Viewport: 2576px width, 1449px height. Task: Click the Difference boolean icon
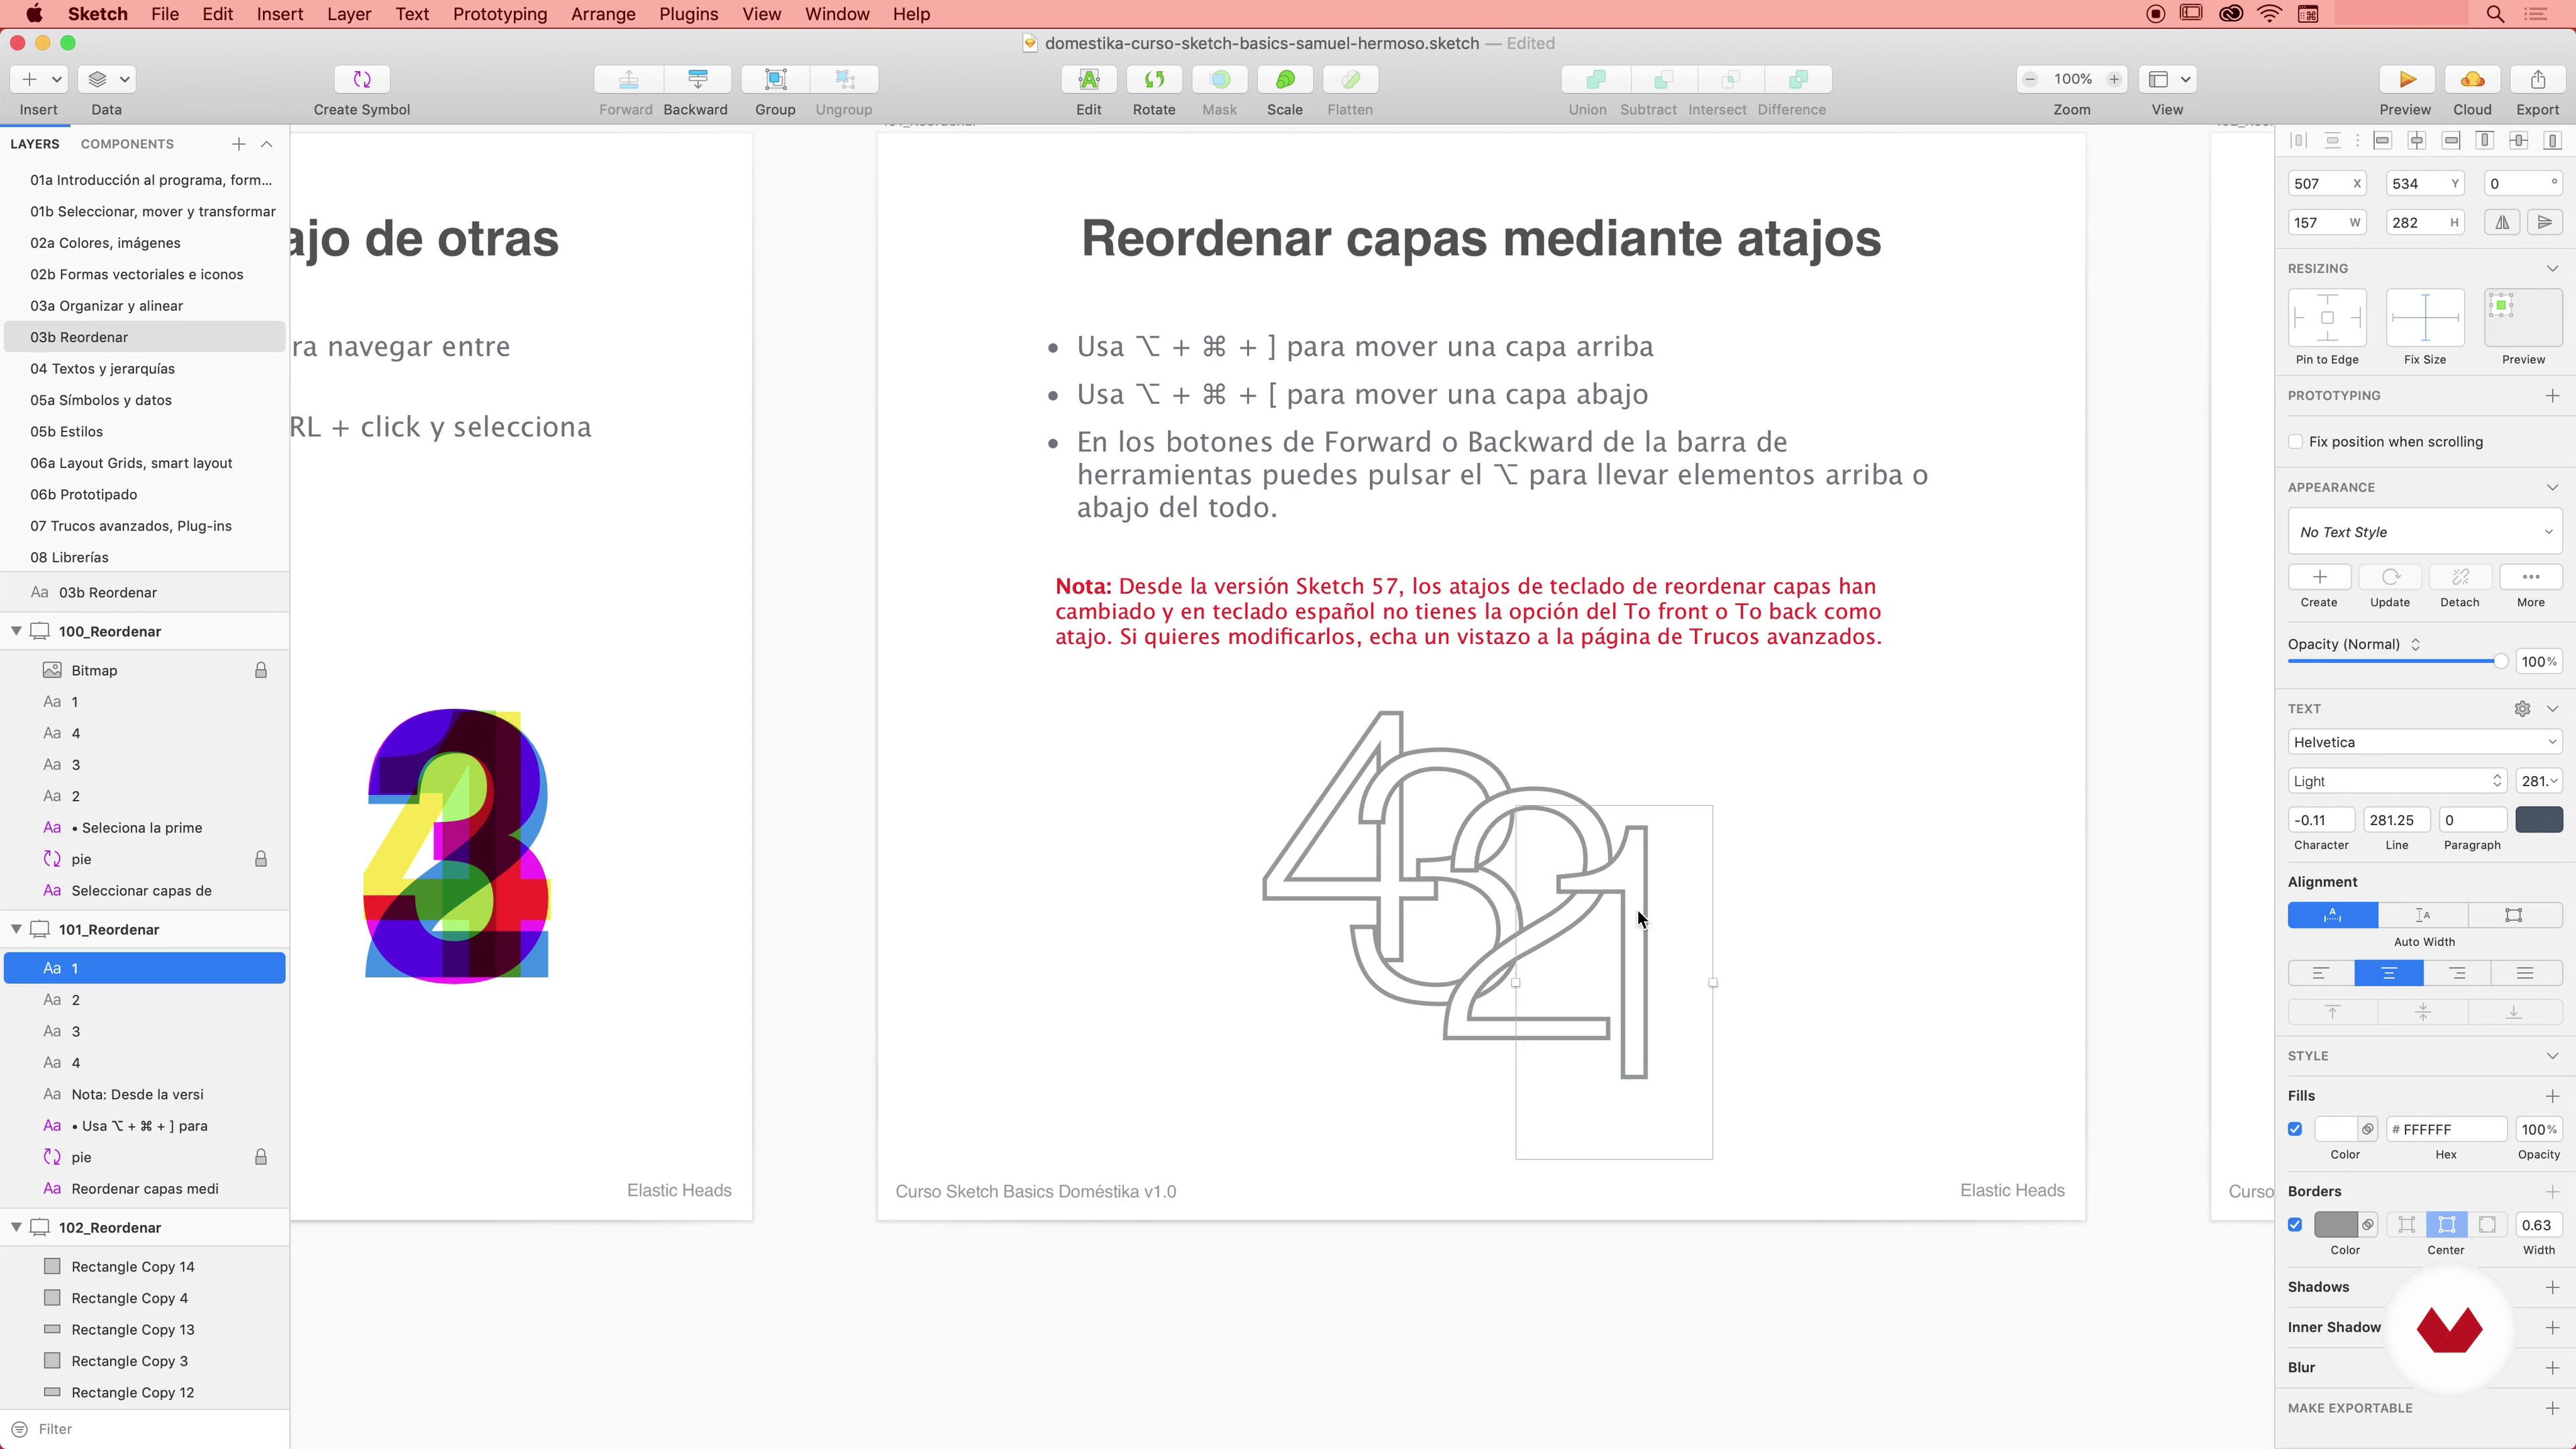click(1798, 79)
